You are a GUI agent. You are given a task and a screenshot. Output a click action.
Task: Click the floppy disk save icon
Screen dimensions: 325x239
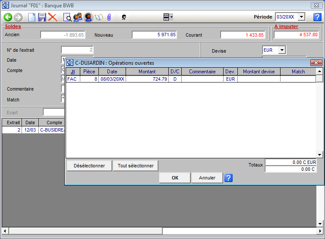[42, 17]
